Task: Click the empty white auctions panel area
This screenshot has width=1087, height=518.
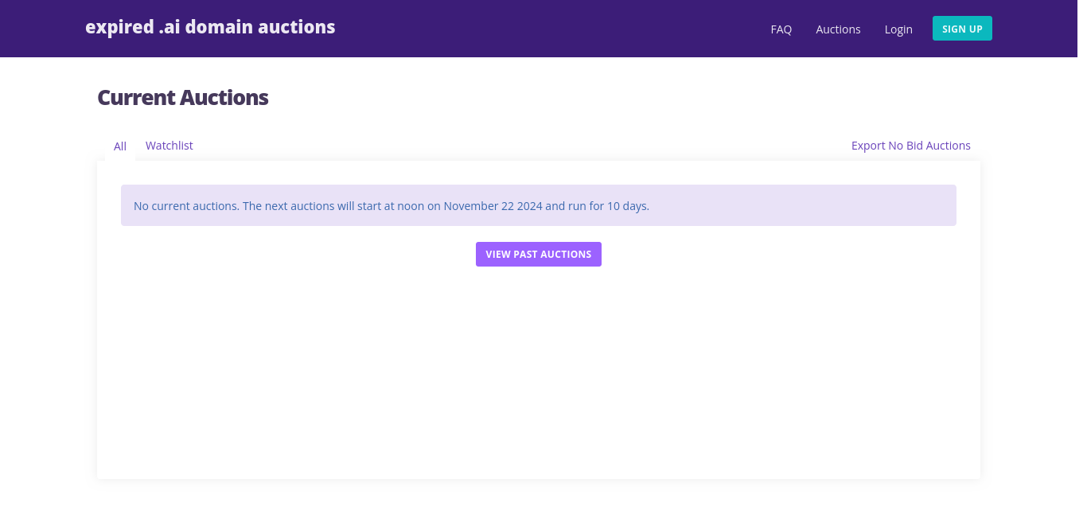Action: pos(538,374)
